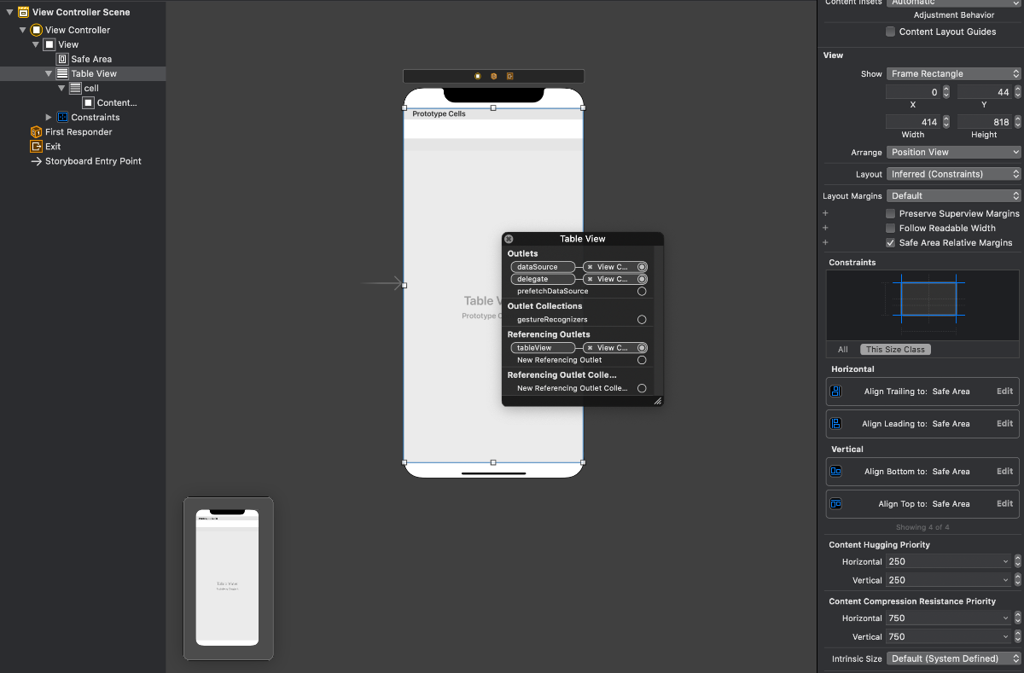Click View Controller icon in scene dock
This screenshot has height=673, width=1024.
click(x=478, y=76)
